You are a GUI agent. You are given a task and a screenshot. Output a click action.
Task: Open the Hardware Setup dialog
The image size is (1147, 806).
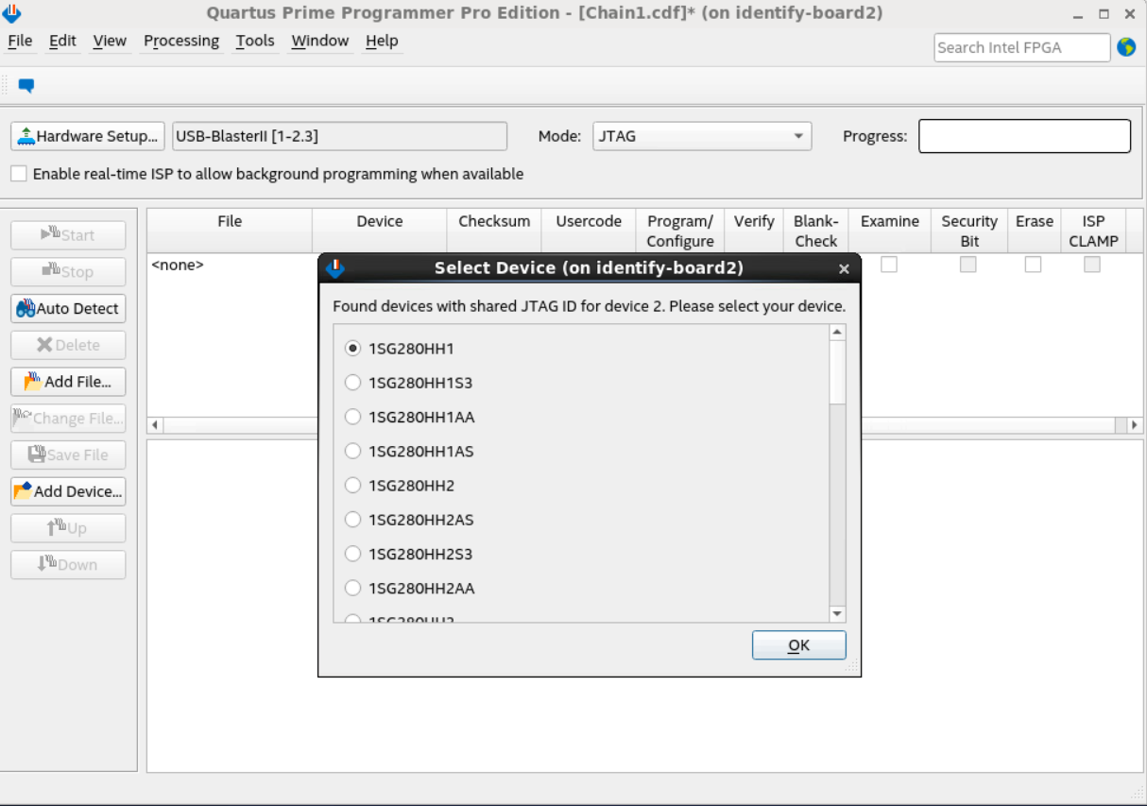tap(87, 135)
